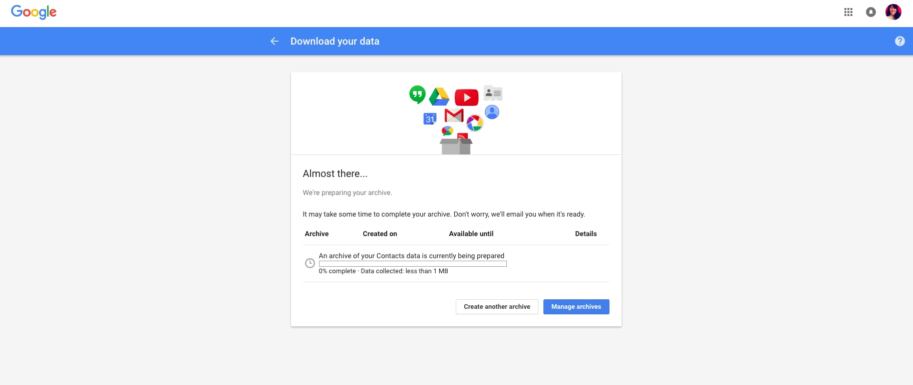Open the Google apps grid
Screen dimensions: 913x385
848,12
